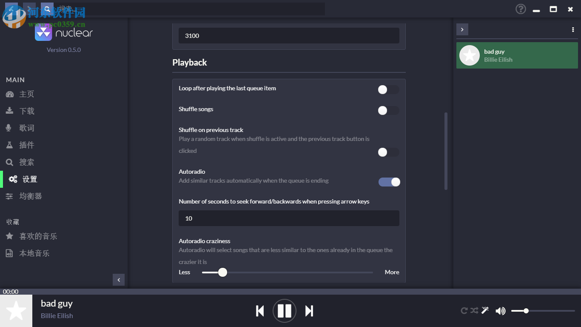Image resolution: width=581 pixels, height=327 pixels.
Task: Collapse the left sidebar with the chevron
Action: 119,280
